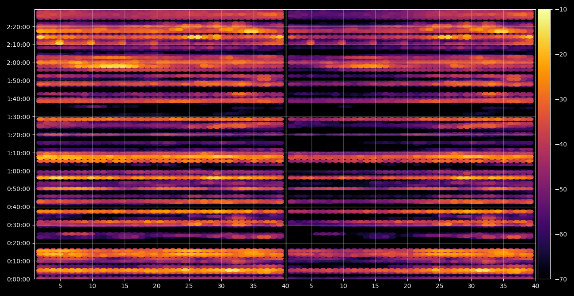Click x-axis label 25 of the left subplot
Screen dimensions: 574x296
[189, 286]
